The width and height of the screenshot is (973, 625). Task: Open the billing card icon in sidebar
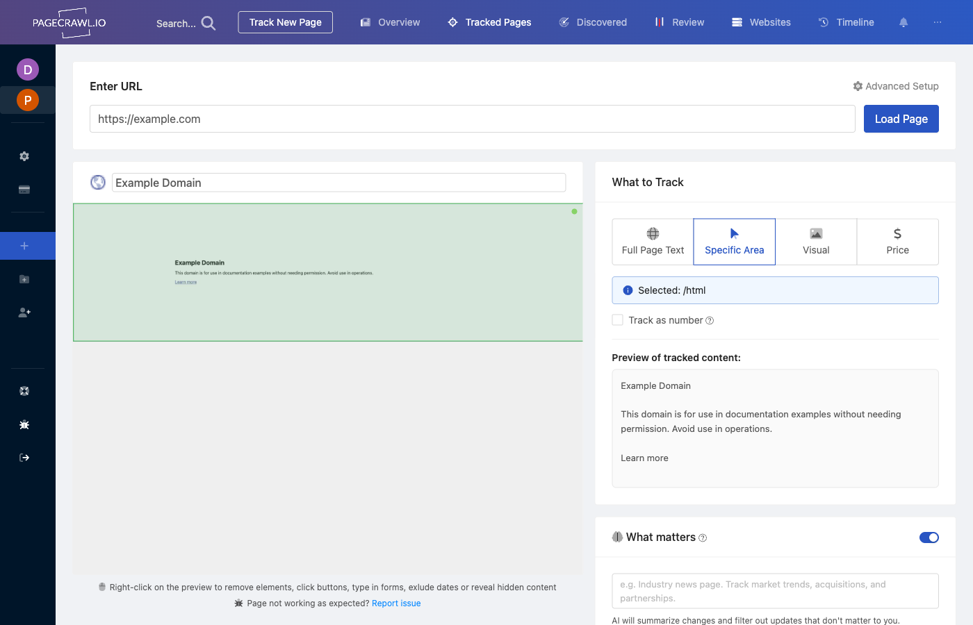(x=24, y=190)
